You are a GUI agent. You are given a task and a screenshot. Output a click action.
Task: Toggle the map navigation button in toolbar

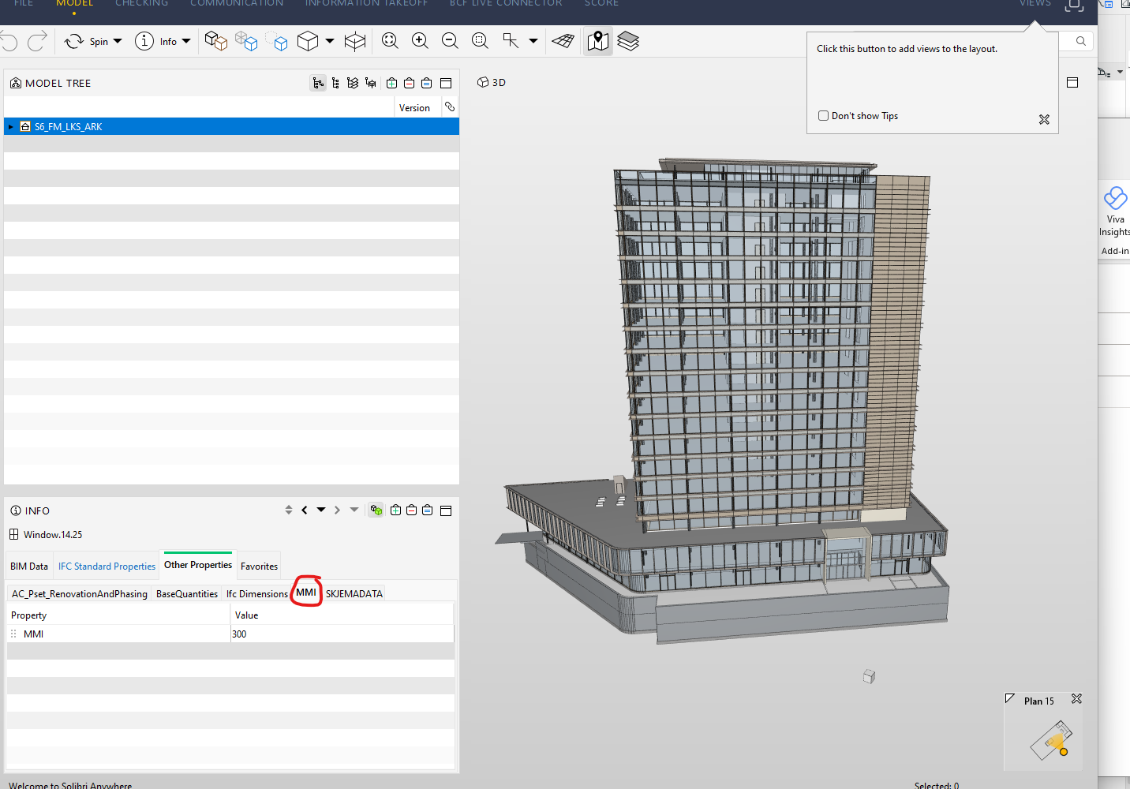pyautogui.click(x=598, y=41)
